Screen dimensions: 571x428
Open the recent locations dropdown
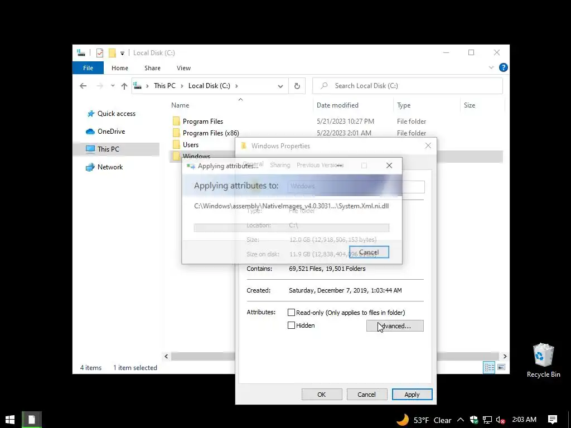pos(113,86)
